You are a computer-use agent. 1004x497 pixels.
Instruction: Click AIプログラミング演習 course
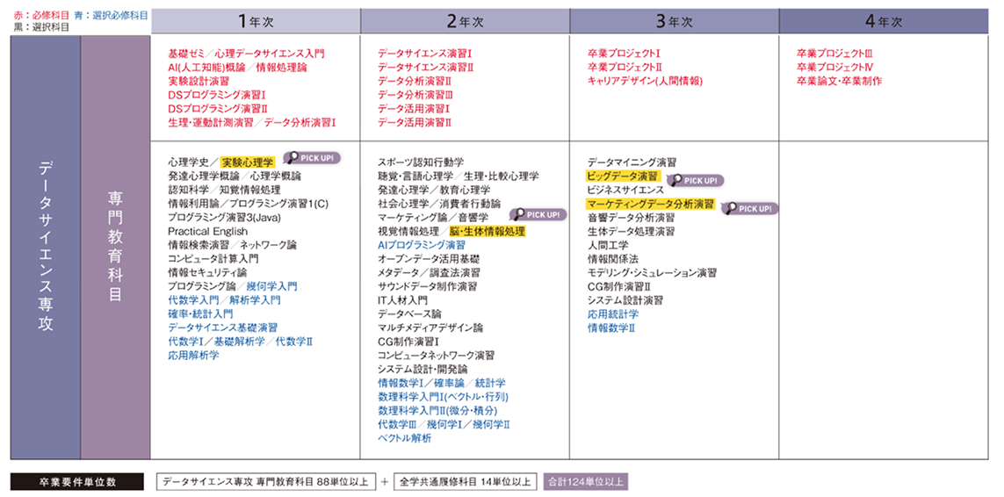[x=422, y=245]
